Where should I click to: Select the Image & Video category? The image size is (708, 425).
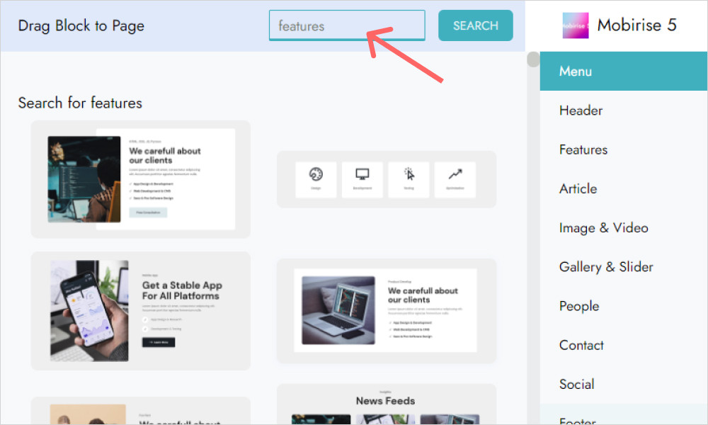603,227
